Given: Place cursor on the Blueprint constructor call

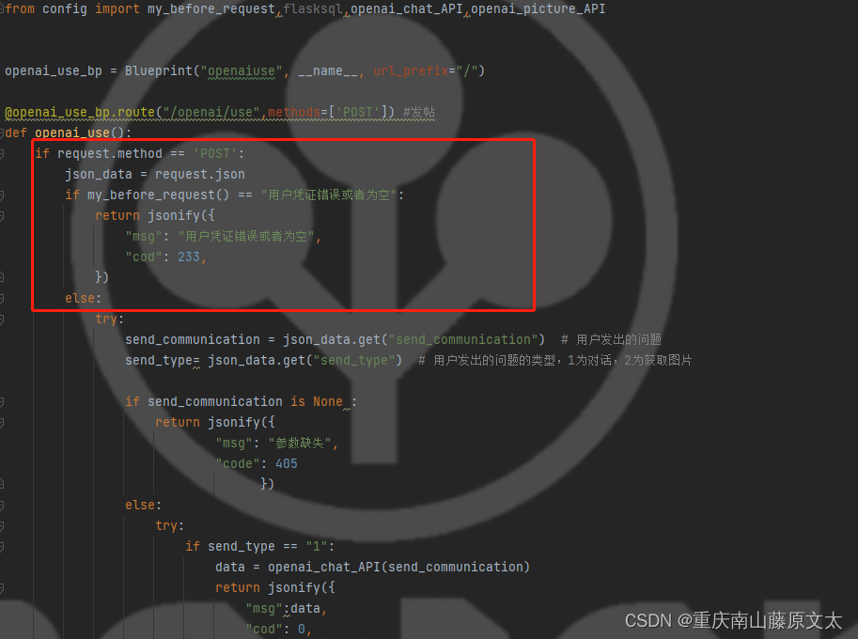Looking at the screenshot, I should [x=159, y=71].
